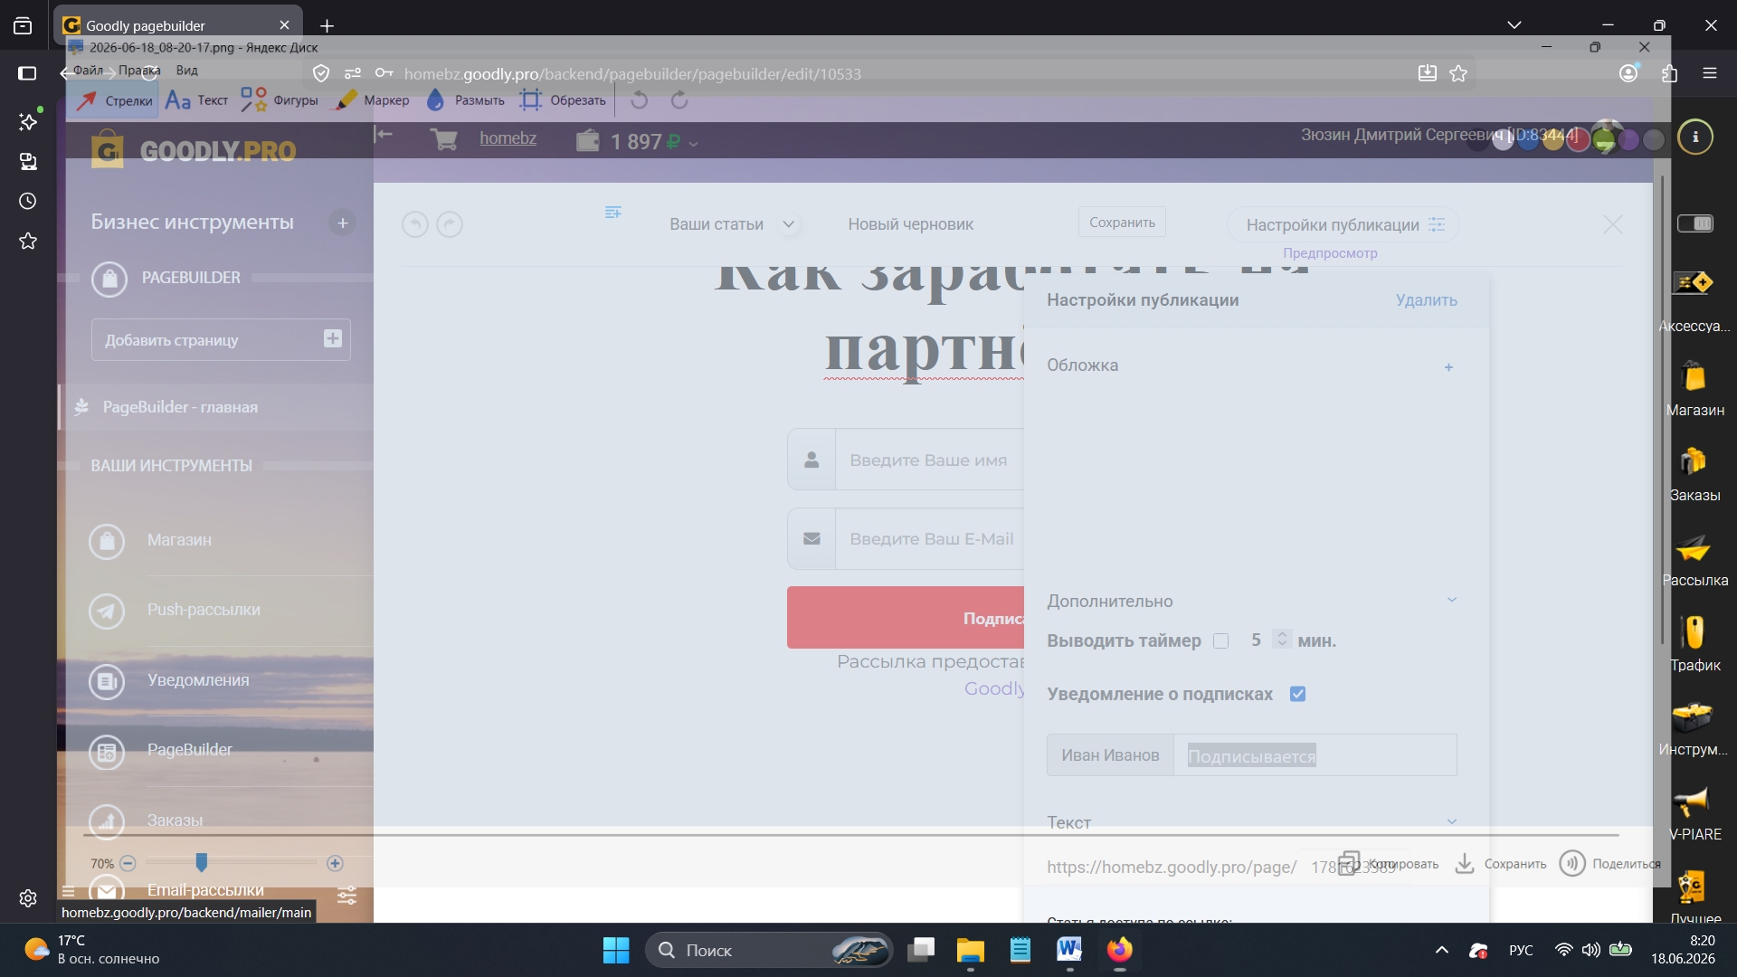The width and height of the screenshot is (1737, 977).
Task: Click the Предпросмотр link
Action: click(x=1330, y=253)
